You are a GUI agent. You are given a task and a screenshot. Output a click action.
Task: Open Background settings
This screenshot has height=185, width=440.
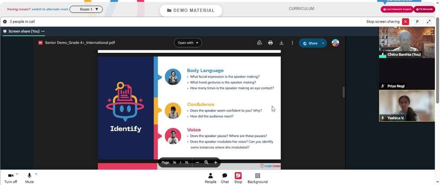click(x=257, y=178)
